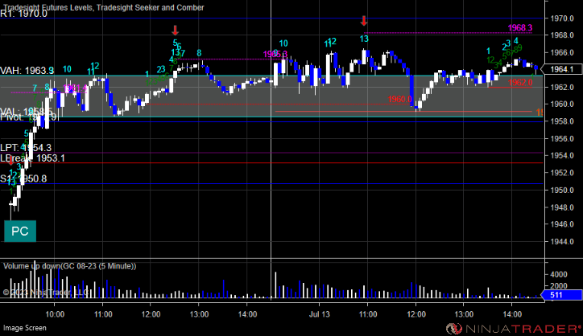This screenshot has width=583, height=336.
Task: Click the magenta 1961.4 level label
Action: [76, 88]
